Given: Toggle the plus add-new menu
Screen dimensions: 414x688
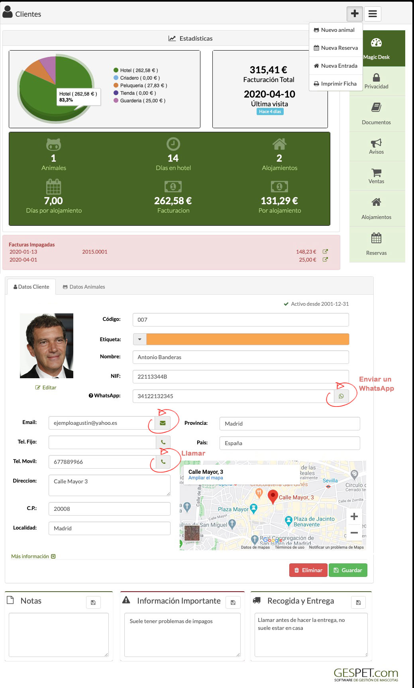Looking at the screenshot, I should [355, 14].
